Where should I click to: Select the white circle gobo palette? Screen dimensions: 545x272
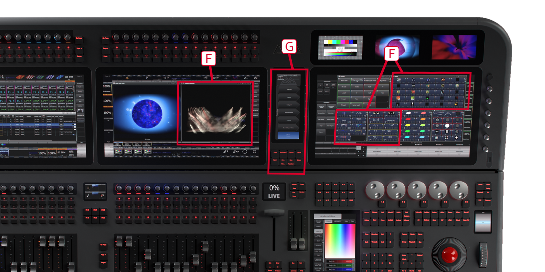coord(447,125)
